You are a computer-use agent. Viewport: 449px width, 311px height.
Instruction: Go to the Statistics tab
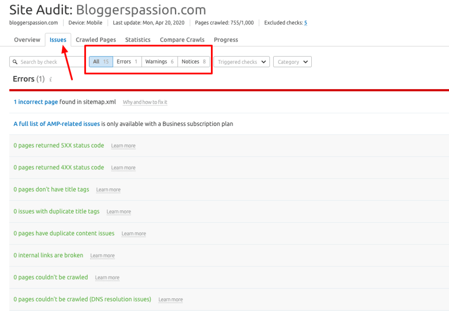point(138,40)
